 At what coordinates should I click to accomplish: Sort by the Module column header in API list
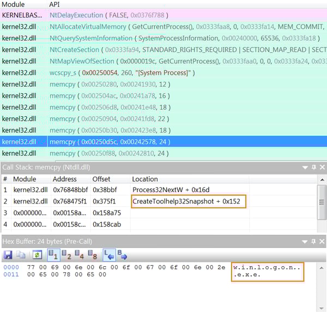click(13, 4)
